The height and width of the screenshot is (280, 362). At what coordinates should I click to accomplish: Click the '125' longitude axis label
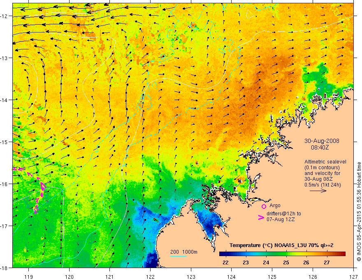(272, 277)
